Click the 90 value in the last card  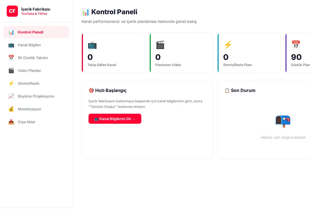pyautogui.click(x=296, y=57)
